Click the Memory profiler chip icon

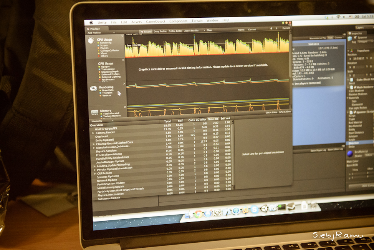point(95,112)
